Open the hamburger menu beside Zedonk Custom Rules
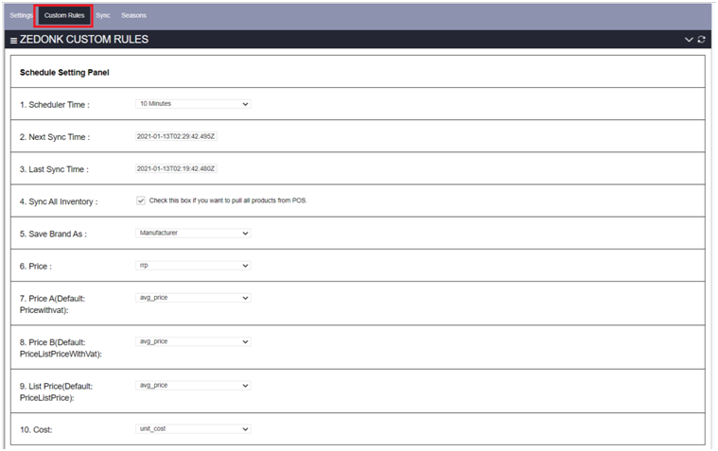The image size is (718, 451). click(x=14, y=41)
